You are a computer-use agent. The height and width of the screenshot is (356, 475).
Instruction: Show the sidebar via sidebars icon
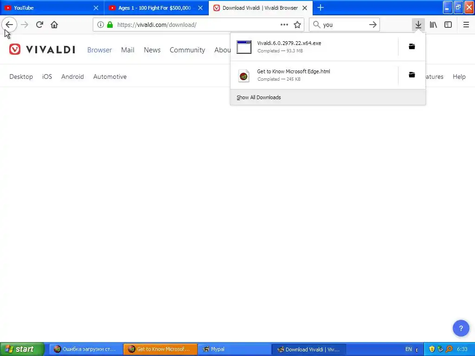pos(448,25)
